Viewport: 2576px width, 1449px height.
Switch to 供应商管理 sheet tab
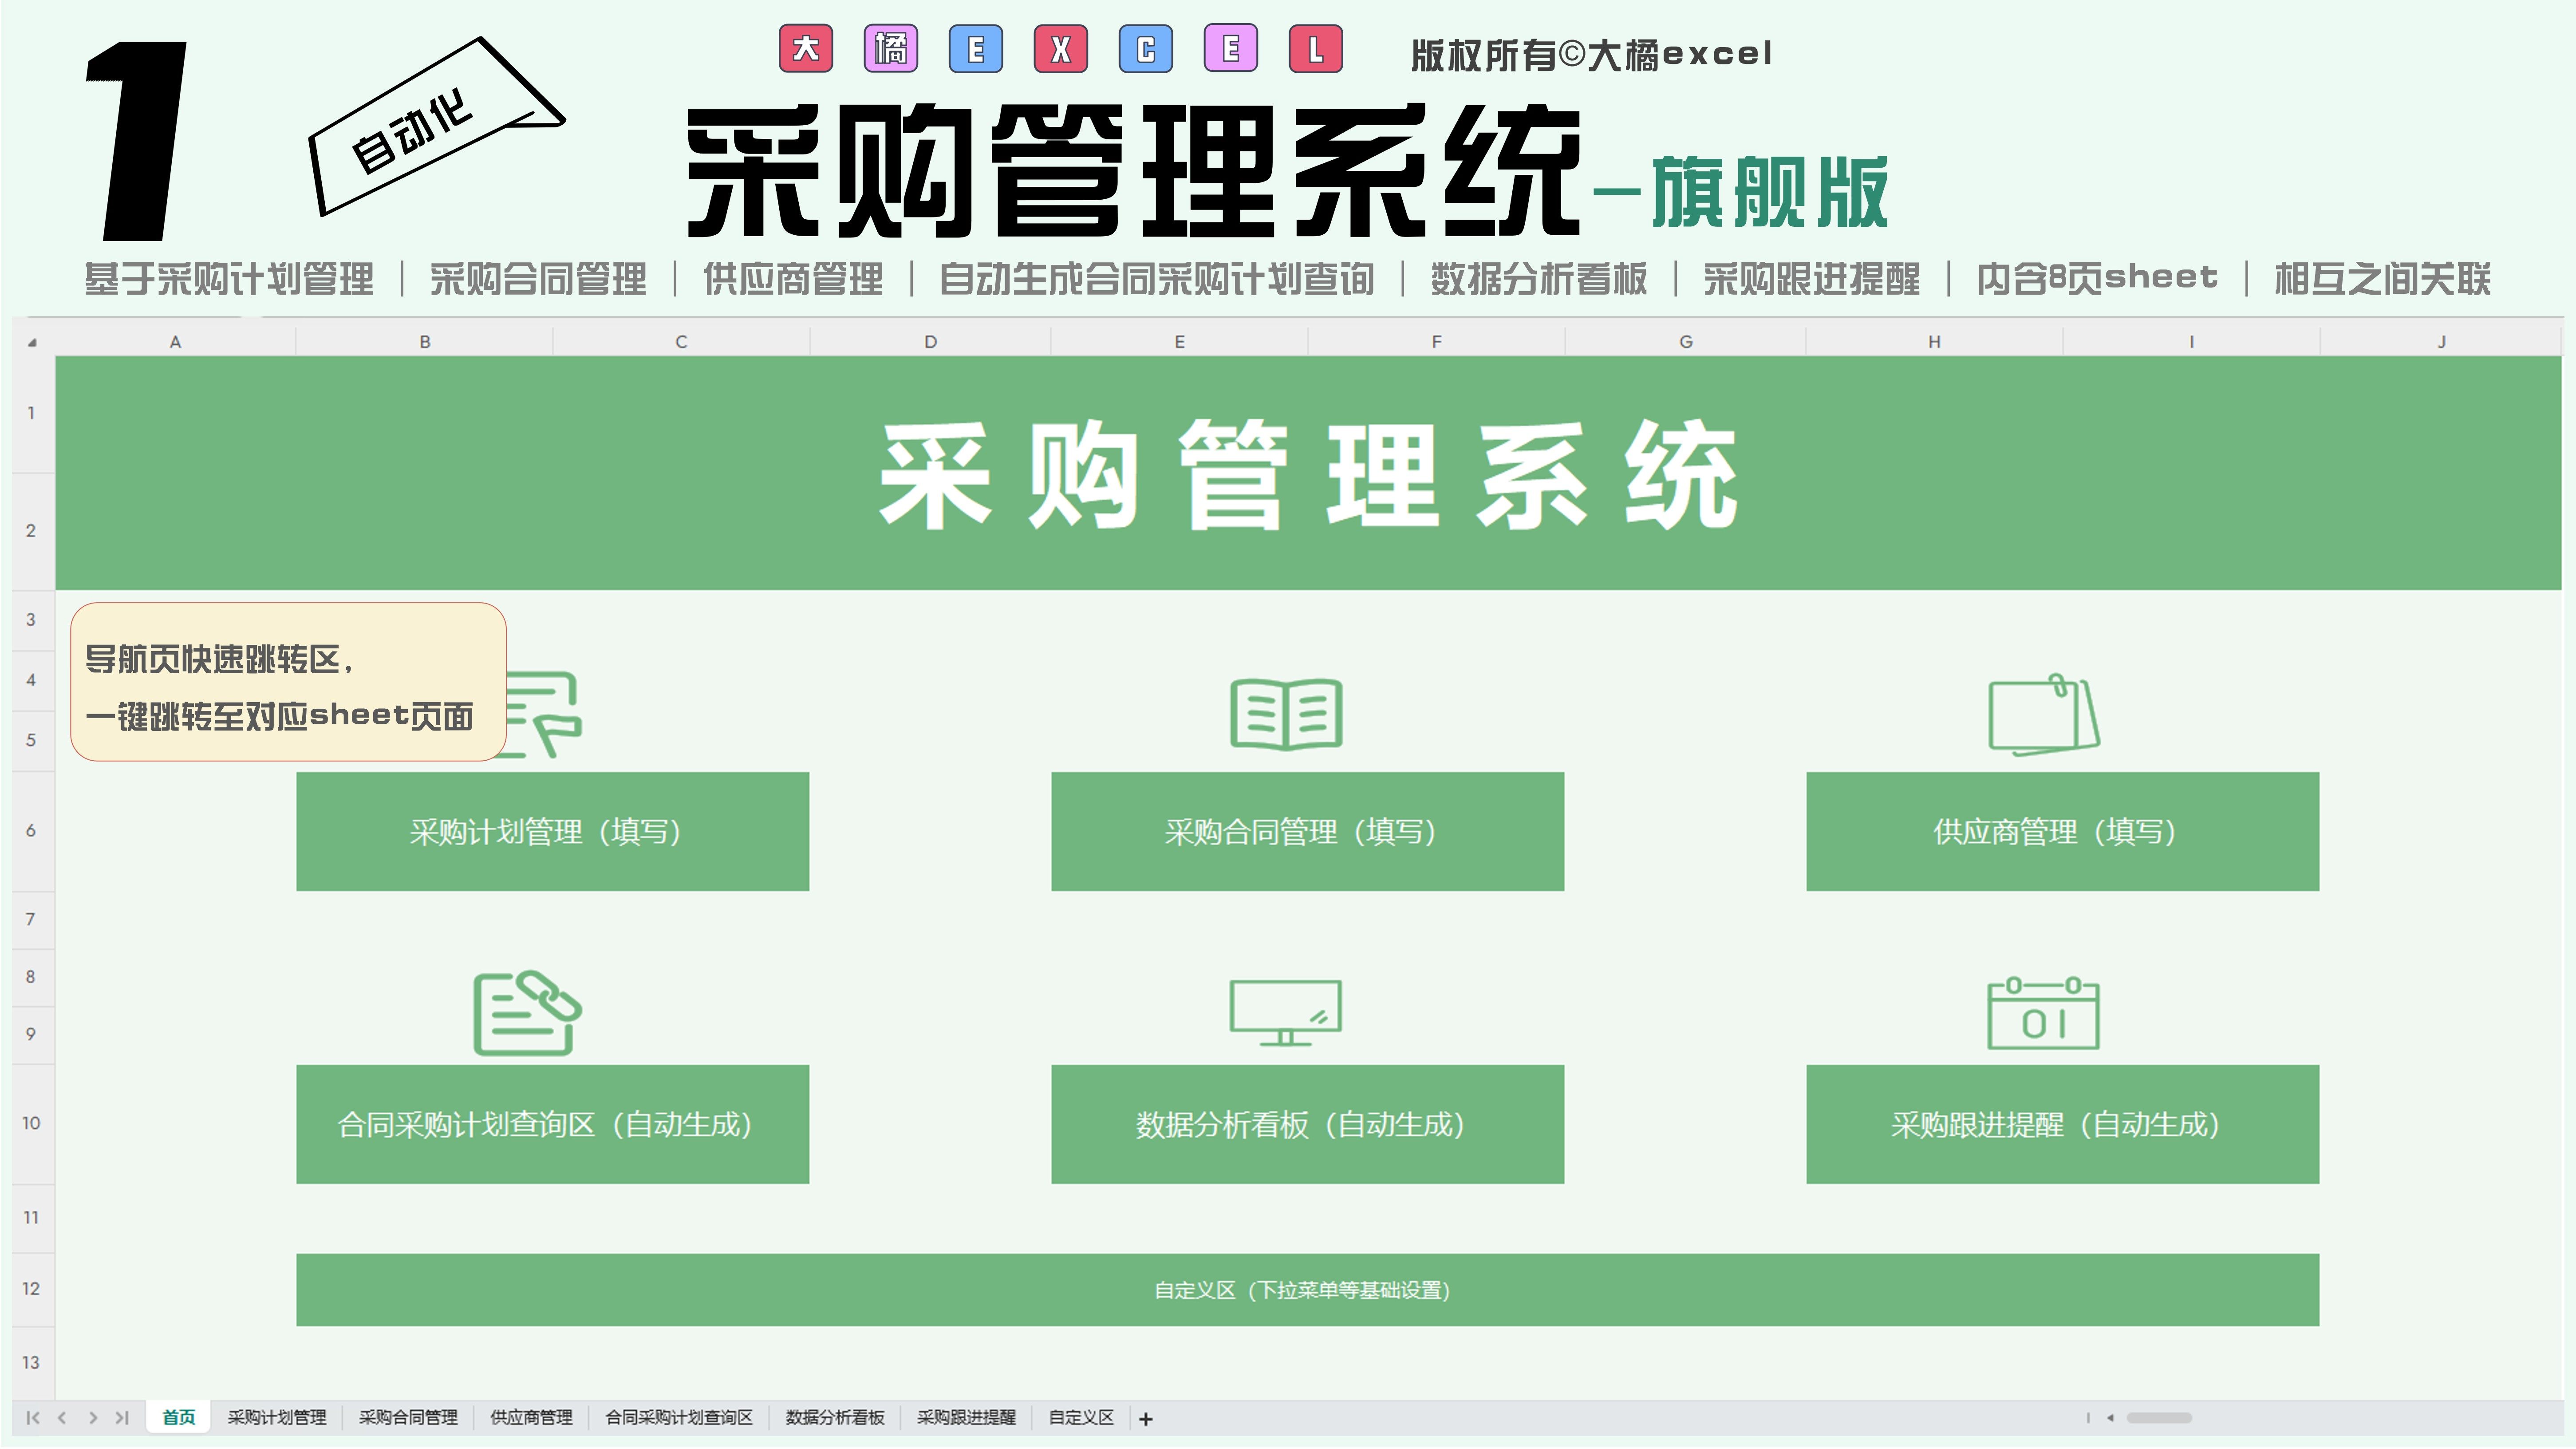[x=531, y=1418]
